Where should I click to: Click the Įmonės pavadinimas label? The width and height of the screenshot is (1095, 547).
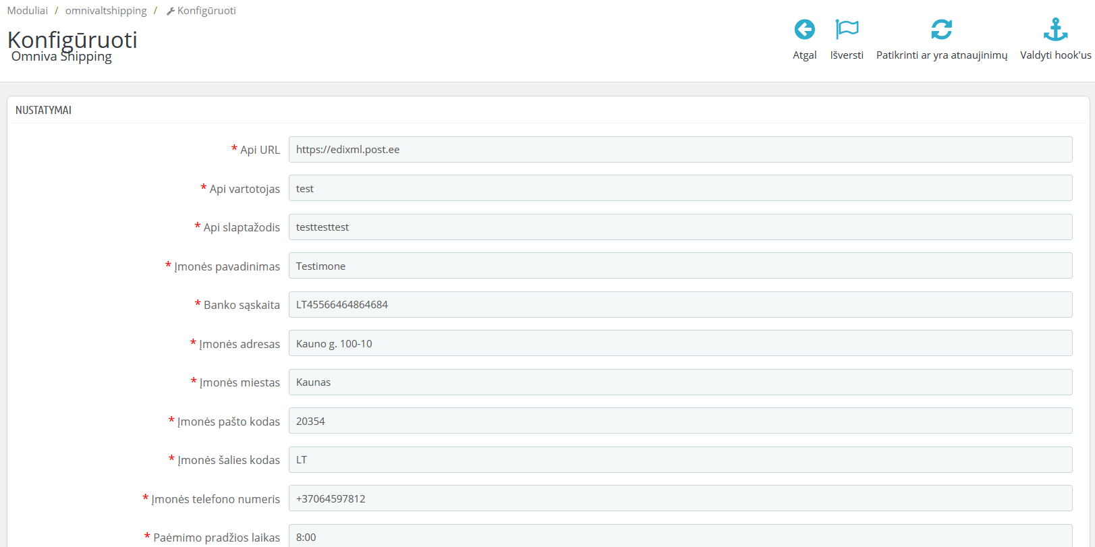(x=227, y=266)
